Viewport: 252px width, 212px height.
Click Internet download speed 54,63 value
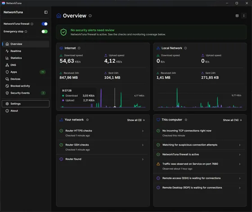(67, 61)
